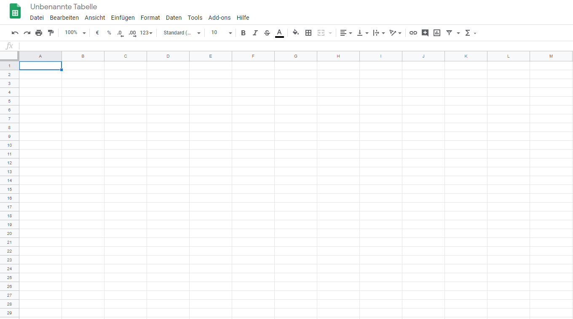Open the Ansicht menu

tap(95, 18)
